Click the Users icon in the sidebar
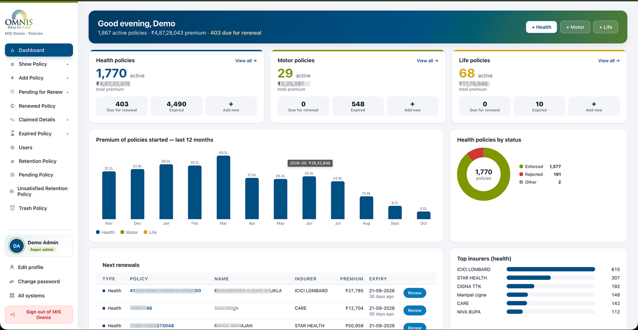 (x=12, y=147)
